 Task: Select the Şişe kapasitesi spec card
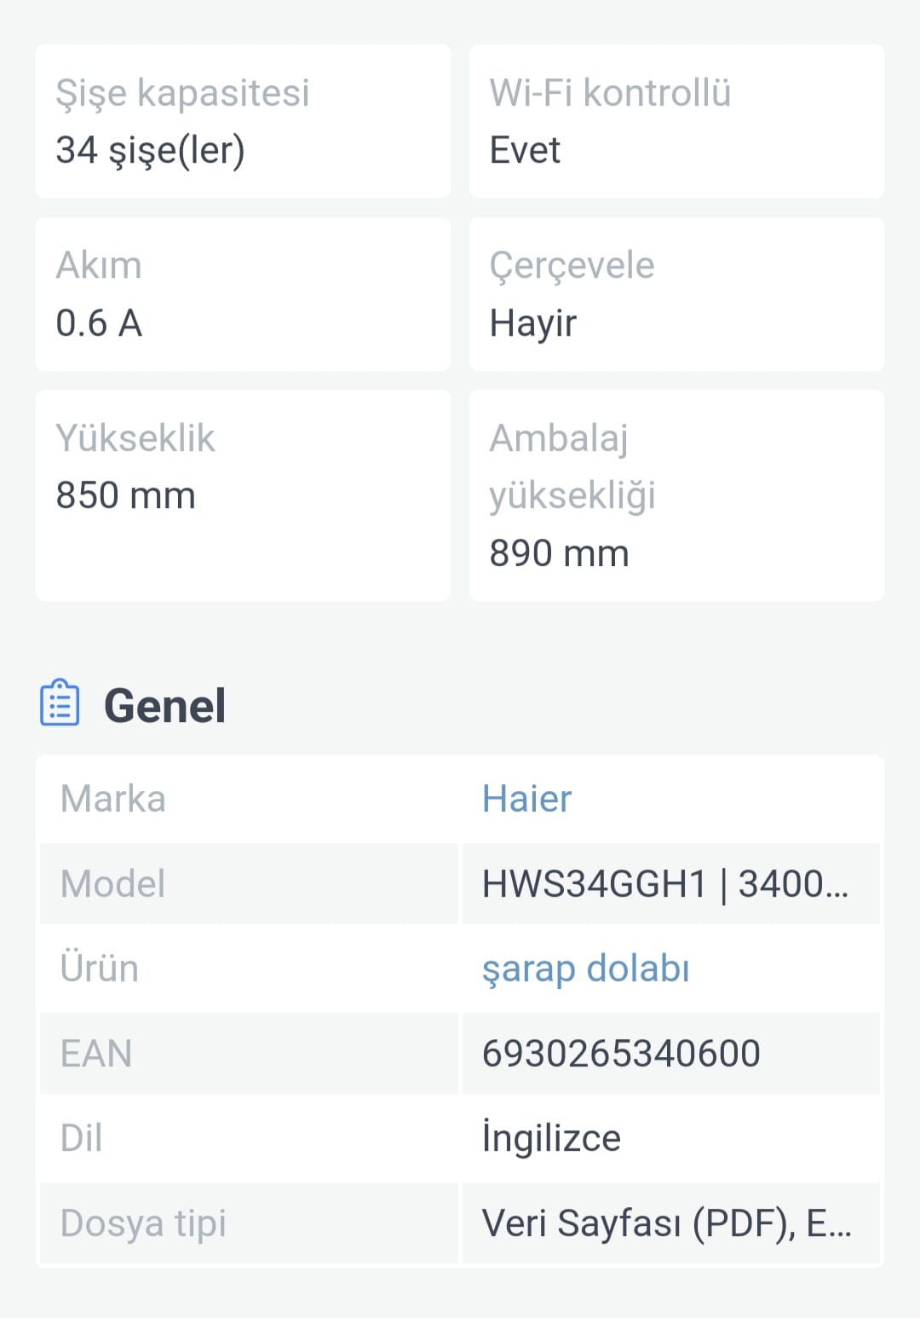(x=243, y=121)
